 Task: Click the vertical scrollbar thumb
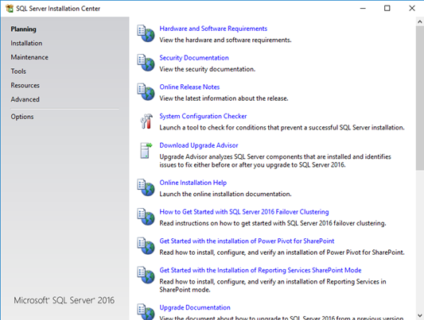click(420, 98)
